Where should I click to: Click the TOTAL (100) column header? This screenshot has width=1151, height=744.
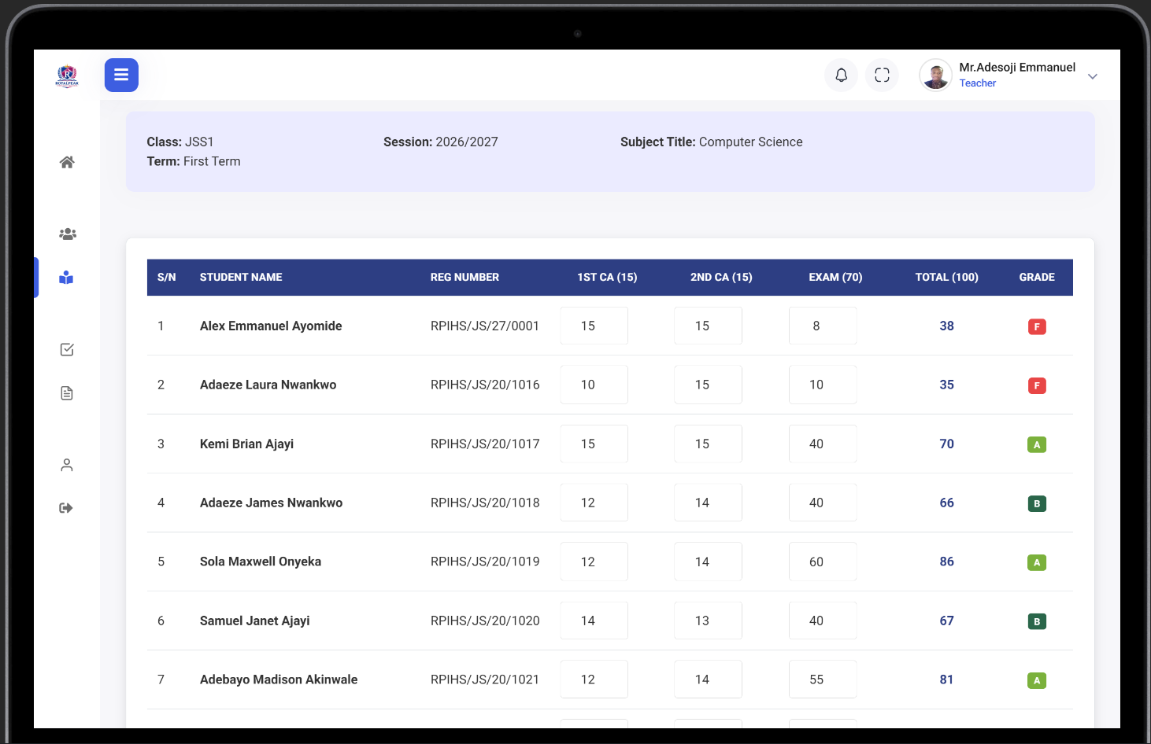click(x=946, y=278)
